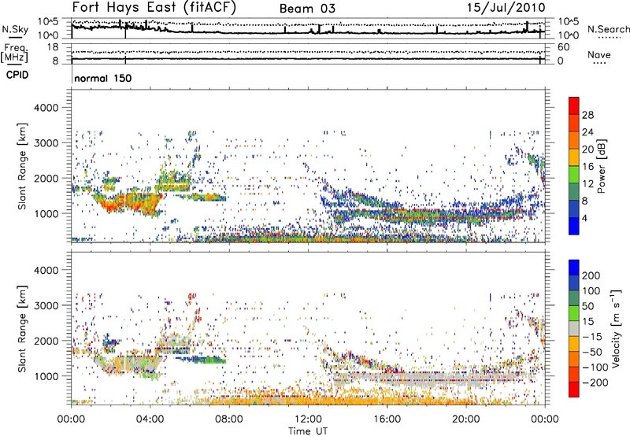Pick the light green segment of Velocity colorbar
The width and height of the screenshot is (630, 436).
(574, 313)
